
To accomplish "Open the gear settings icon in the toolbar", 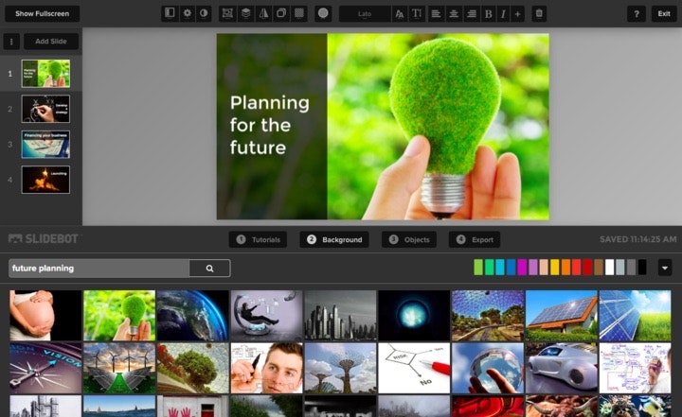I will [x=187, y=13].
